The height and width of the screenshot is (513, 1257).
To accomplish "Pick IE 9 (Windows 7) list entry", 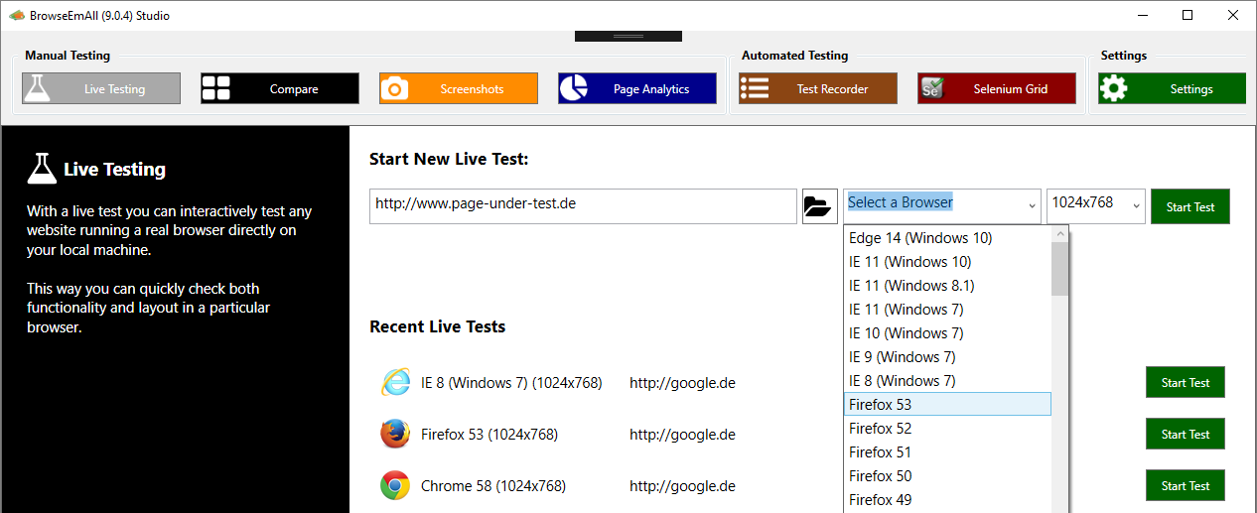I will 947,357.
